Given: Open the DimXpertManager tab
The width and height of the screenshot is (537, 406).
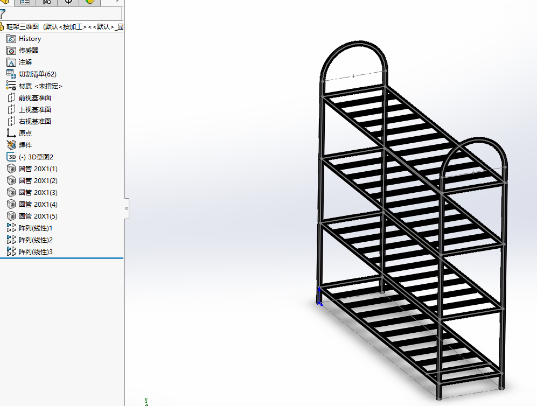Looking at the screenshot, I should [x=68, y=2].
